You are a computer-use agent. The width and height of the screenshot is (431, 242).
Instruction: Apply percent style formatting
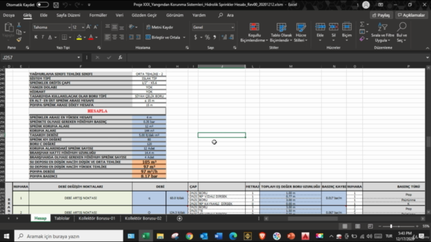pyautogui.click(x=207, y=37)
